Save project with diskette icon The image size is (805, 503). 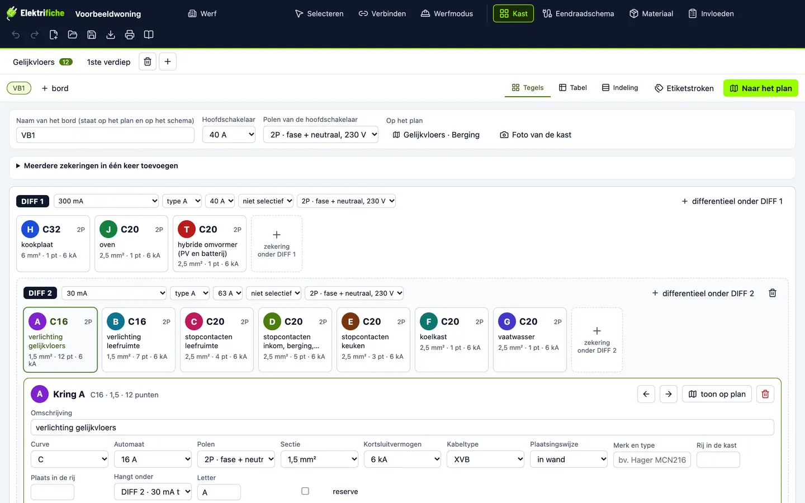[x=92, y=35]
